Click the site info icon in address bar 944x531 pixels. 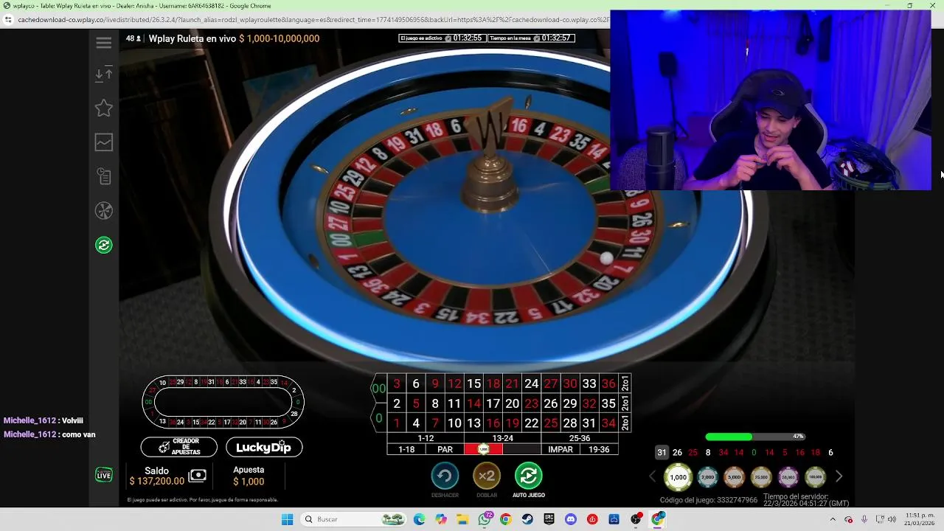tap(9, 20)
